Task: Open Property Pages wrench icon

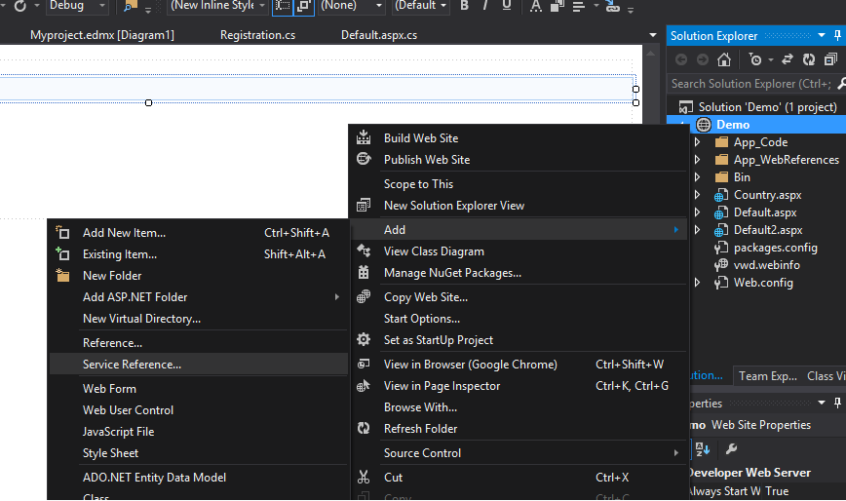Action: point(732,449)
